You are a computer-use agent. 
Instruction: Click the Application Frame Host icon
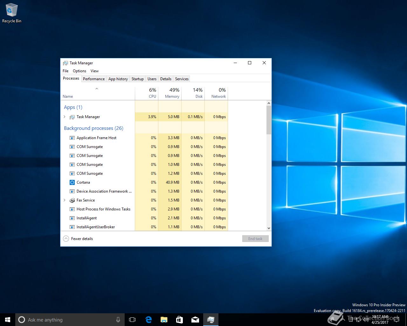pos(72,138)
